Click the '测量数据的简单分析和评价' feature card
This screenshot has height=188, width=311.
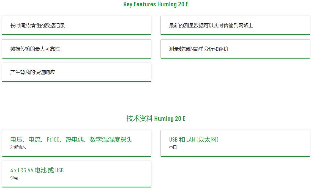(235, 49)
